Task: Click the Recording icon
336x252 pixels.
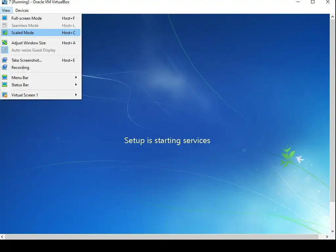Action: pos(5,67)
